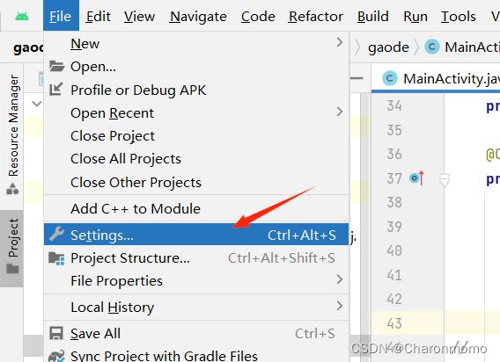Click the override gutter icon on line 37
Screen dimensions: 500x362
tap(416, 178)
